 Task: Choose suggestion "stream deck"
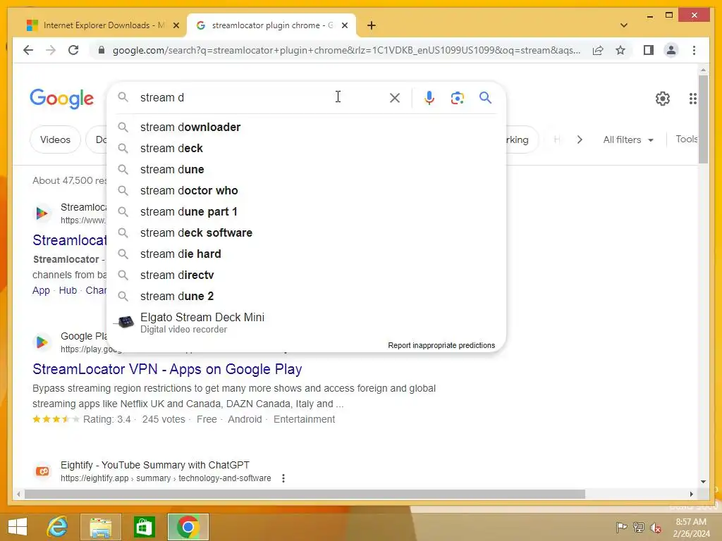click(x=306, y=148)
